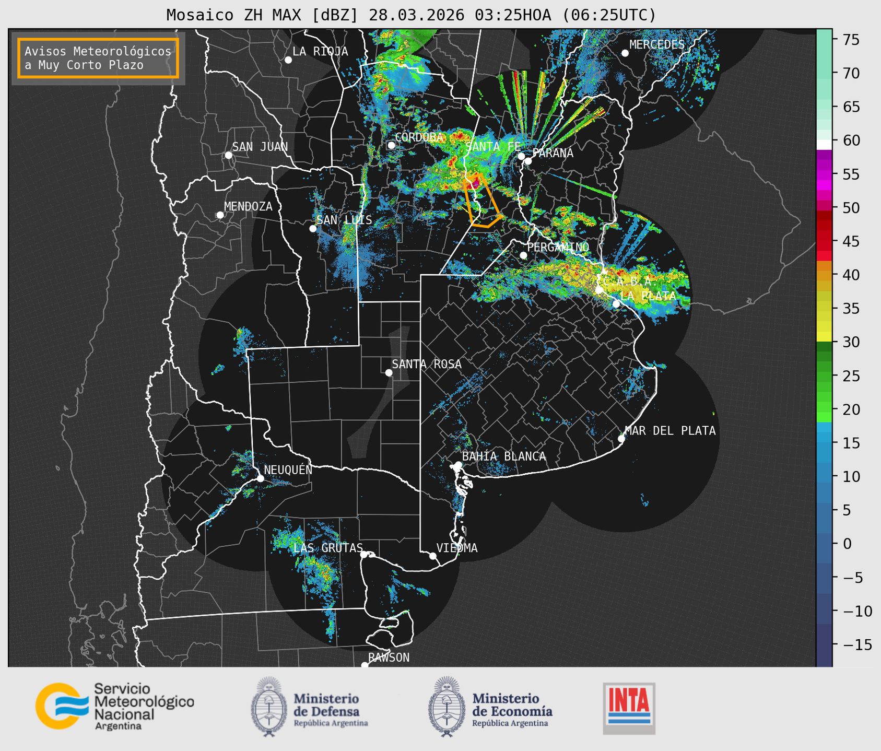Click the magenta 55 dBZ color band
Image resolution: width=881 pixels, height=751 pixels.
(824, 174)
